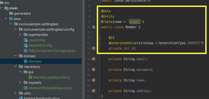This screenshot has width=209, height=99.
Task: Select the generated folder
Action: tap(22, 13)
